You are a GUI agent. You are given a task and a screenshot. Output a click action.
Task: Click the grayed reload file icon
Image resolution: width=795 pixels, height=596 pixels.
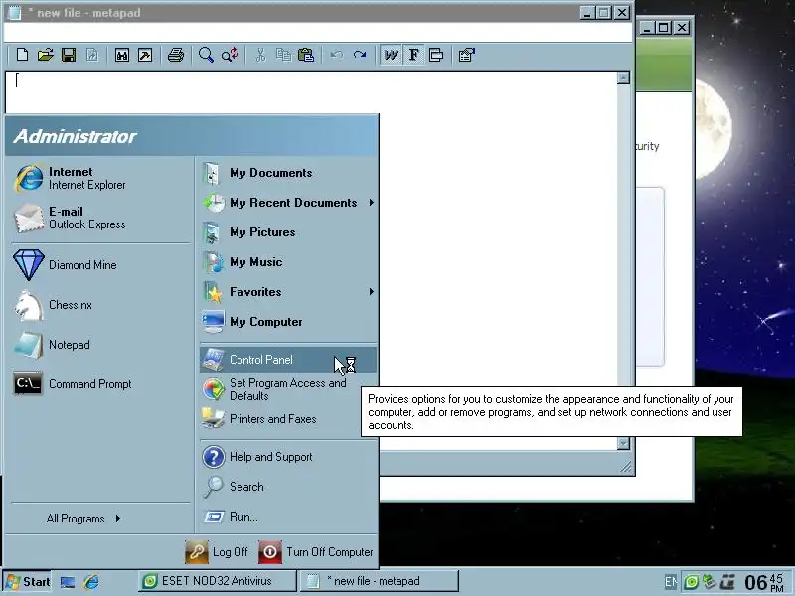[x=91, y=55]
